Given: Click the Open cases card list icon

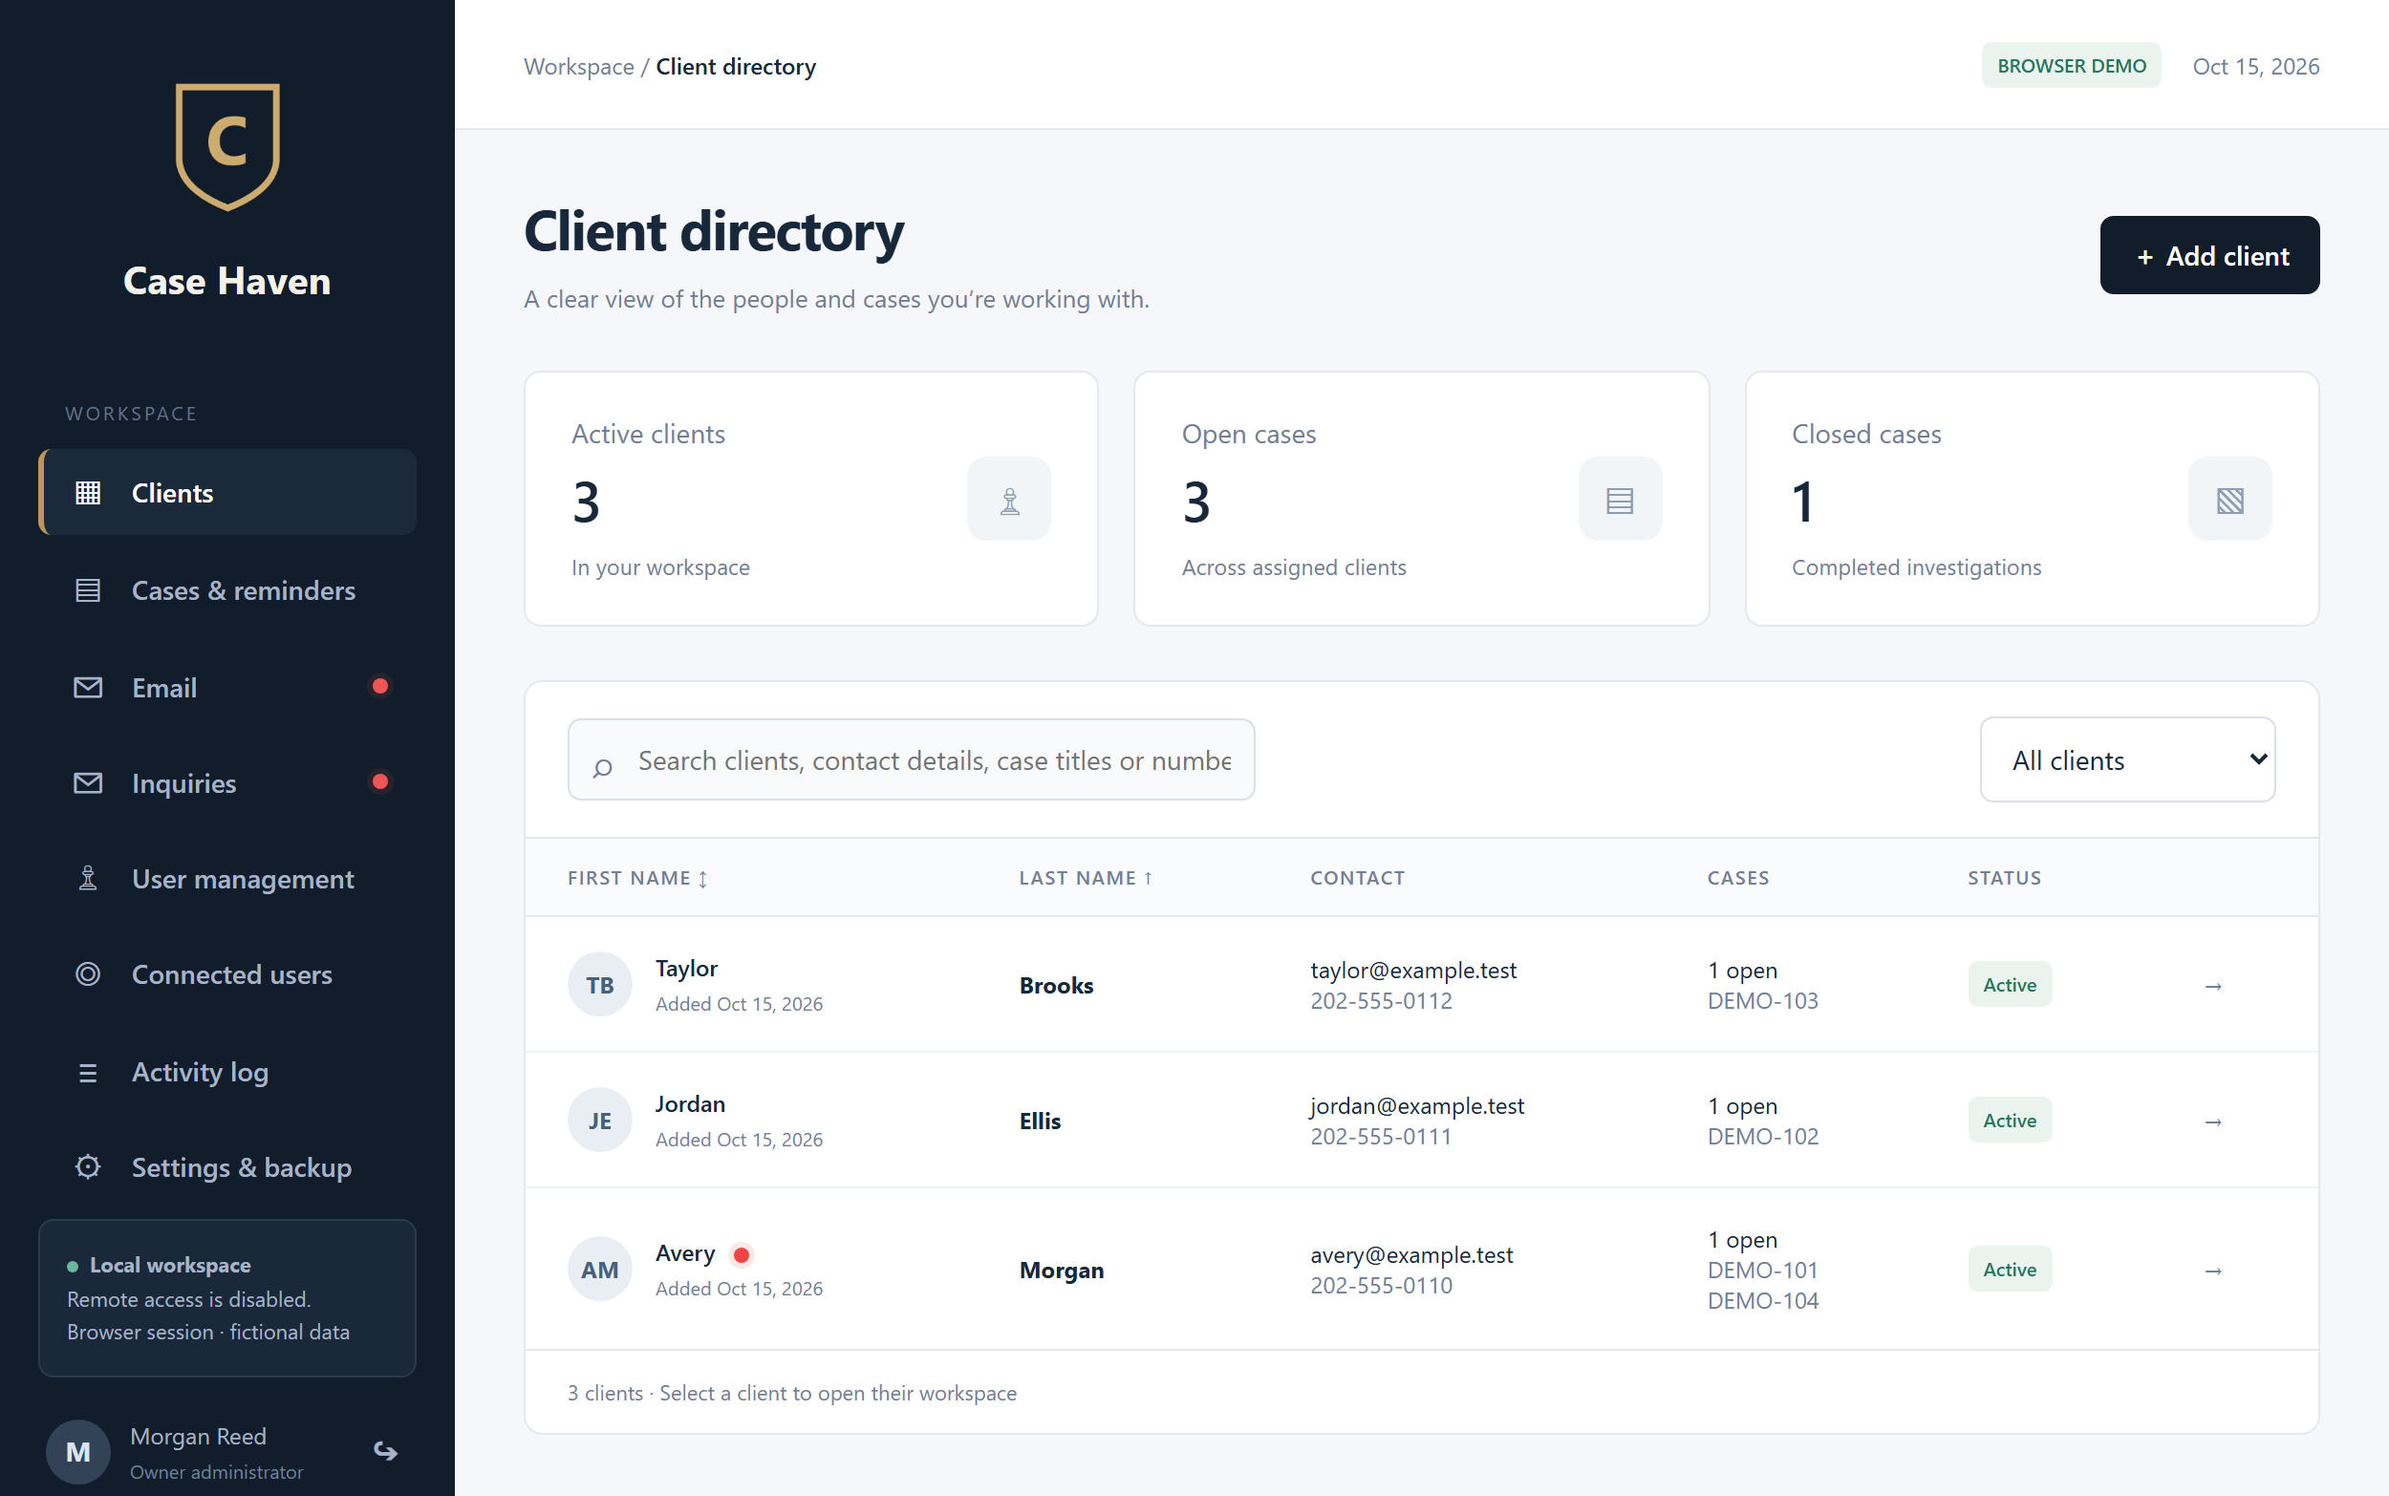Looking at the screenshot, I should (1620, 500).
